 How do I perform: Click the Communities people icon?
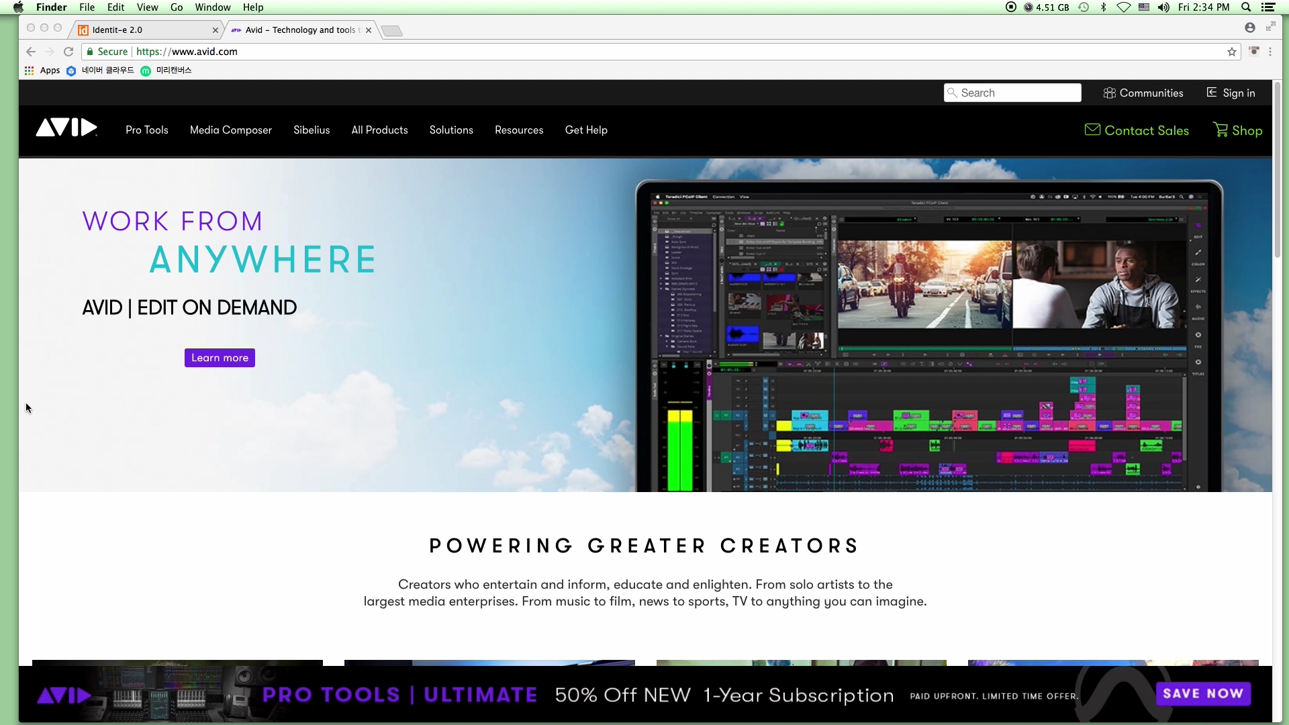tap(1110, 93)
